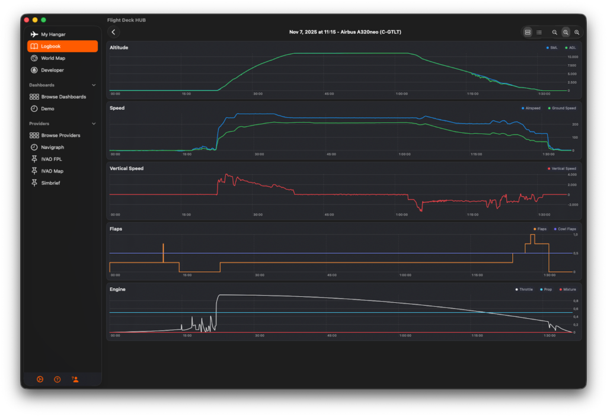
Task: Open settings via the orange gear icon
Action: click(x=40, y=379)
